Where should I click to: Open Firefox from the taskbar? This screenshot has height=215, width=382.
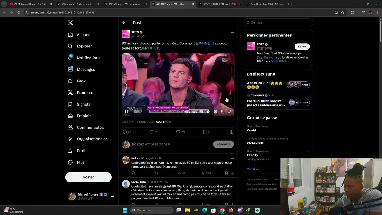coord(231,210)
